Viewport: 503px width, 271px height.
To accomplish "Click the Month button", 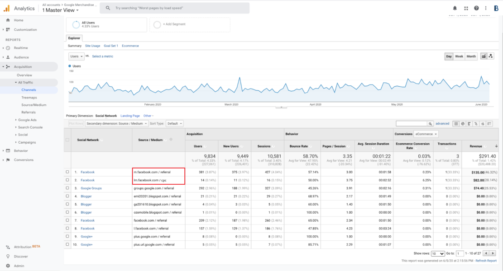I will pos(471,56).
